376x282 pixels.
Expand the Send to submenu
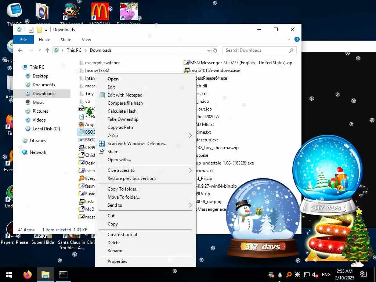point(145,205)
